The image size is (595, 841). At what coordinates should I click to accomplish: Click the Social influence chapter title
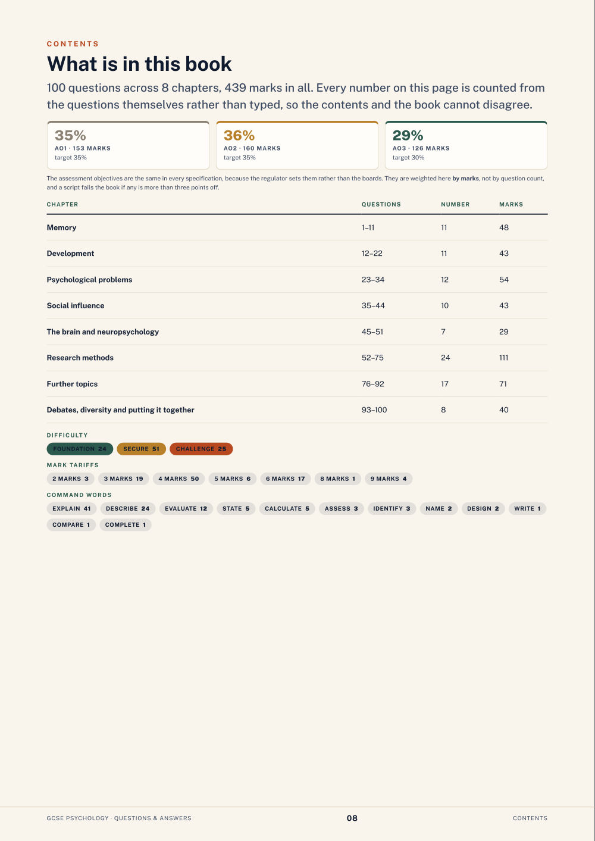76,305
